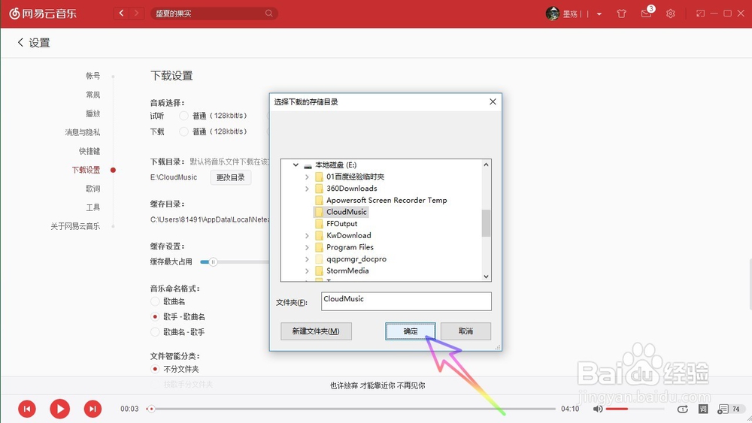The height and width of the screenshot is (423, 752).
Task: Expand the Program Files folder
Action: [307, 247]
